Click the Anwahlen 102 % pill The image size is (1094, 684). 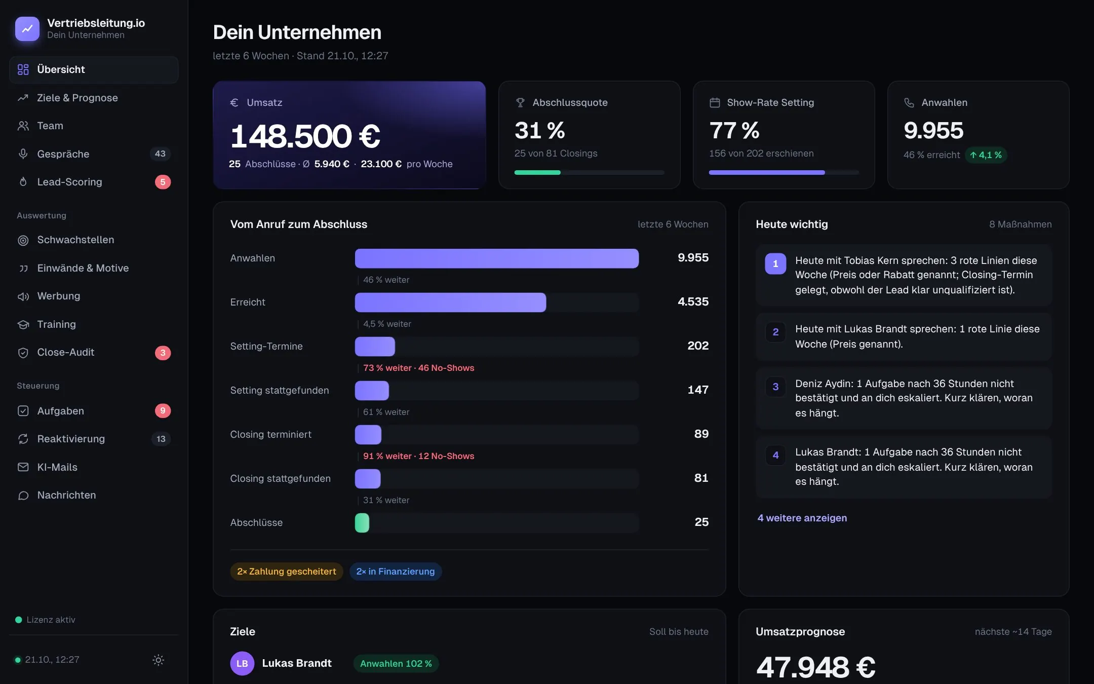click(x=396, y=664)
